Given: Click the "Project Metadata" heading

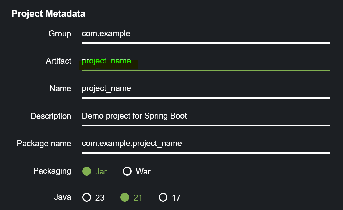Looking at the screenshot, I should (x=48, y=14).
